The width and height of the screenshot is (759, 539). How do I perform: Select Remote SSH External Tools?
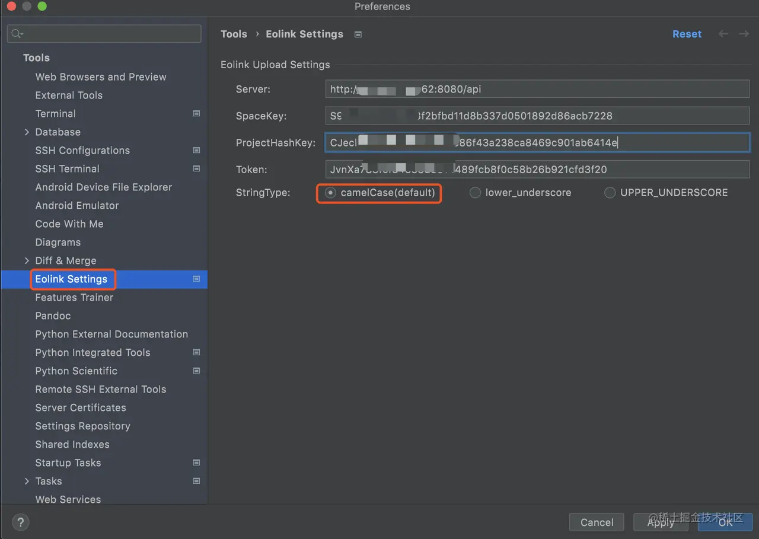pyautogui.click(x=101, y=389)
